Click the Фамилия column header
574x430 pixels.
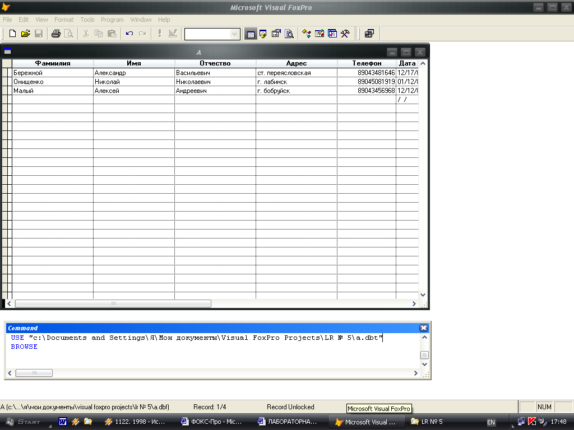click(x=53, y=63)
